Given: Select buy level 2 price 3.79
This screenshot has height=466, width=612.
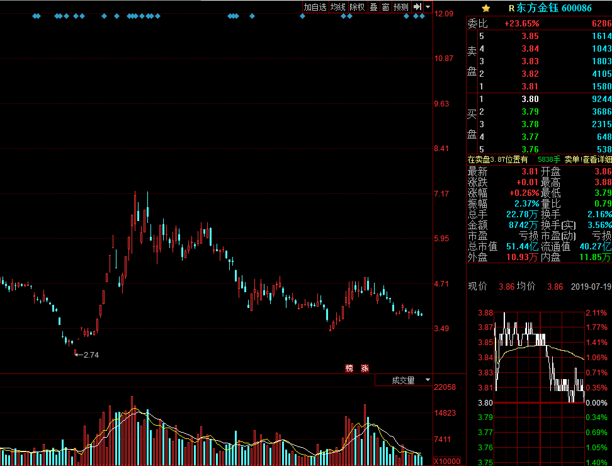Looking at the screenshot, I should (530, 111).
